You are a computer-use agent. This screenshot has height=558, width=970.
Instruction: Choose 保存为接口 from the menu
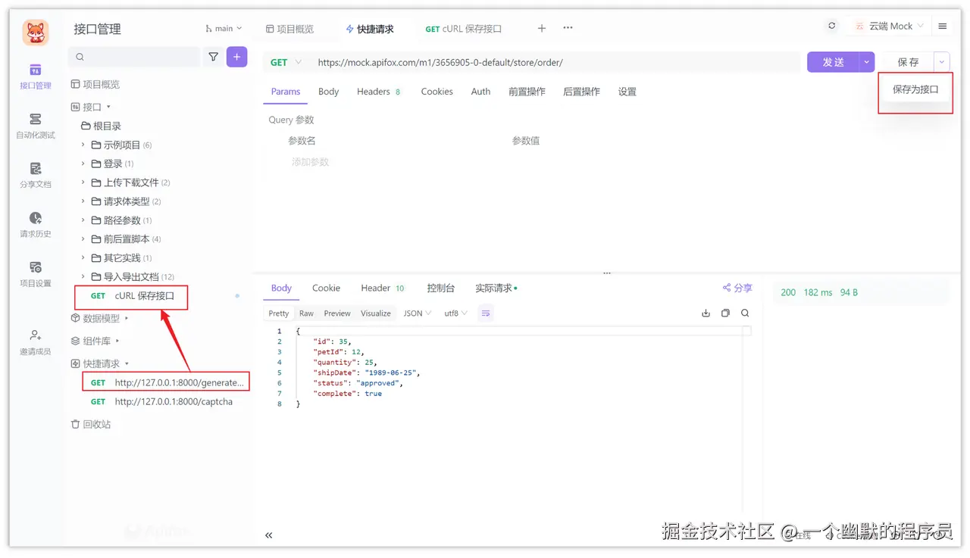pos(915,89)
